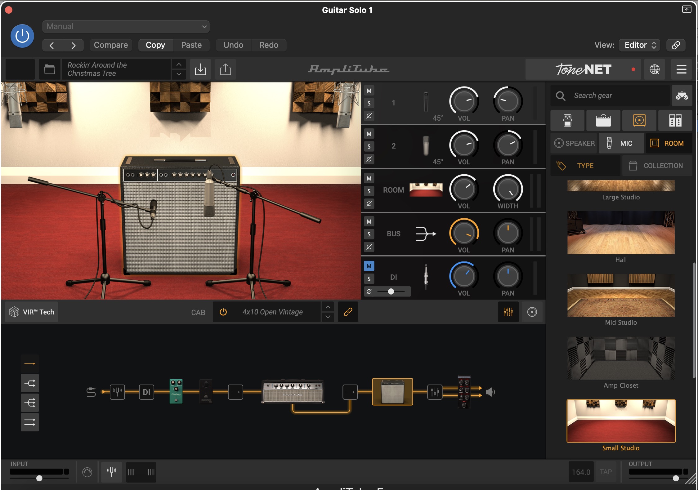Select the rack effects gear category
Image resolution: width=698 pixels, height=490 pixels.
(675, 120)
